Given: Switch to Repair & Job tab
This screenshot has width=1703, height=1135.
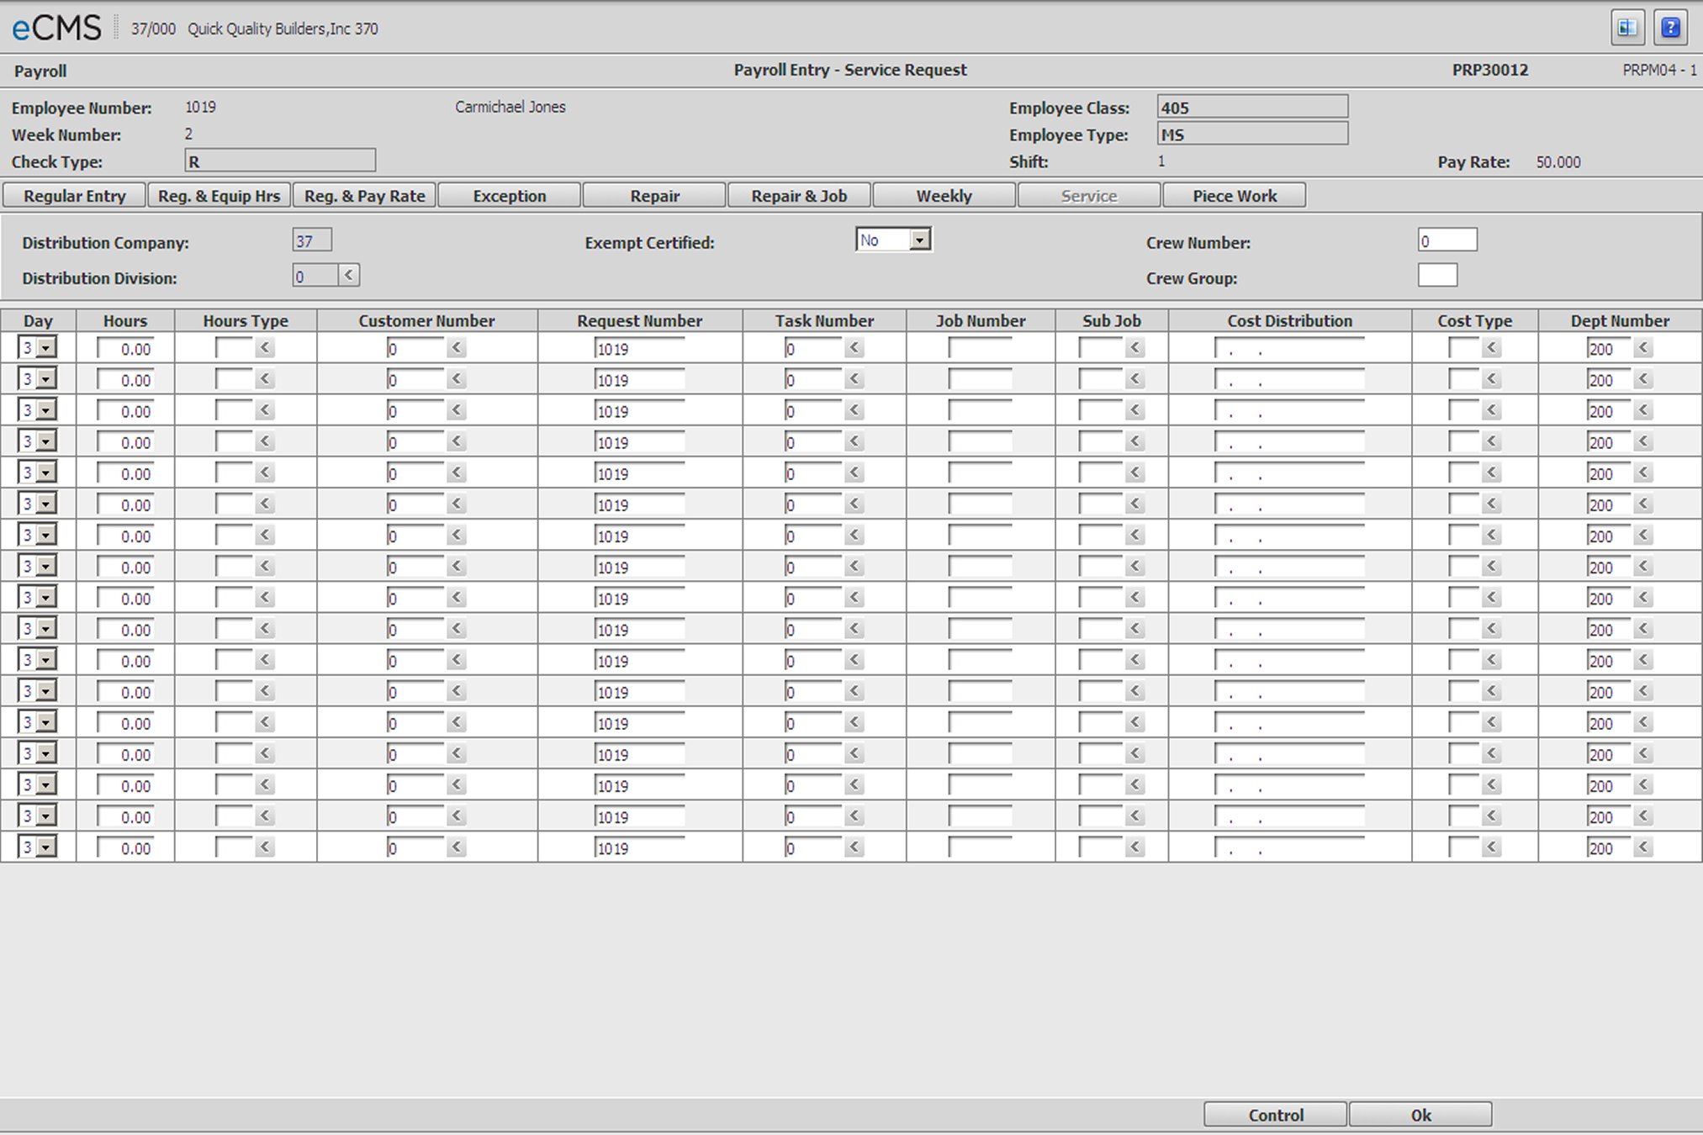Looking at the screenshot, I should (799, 196).
